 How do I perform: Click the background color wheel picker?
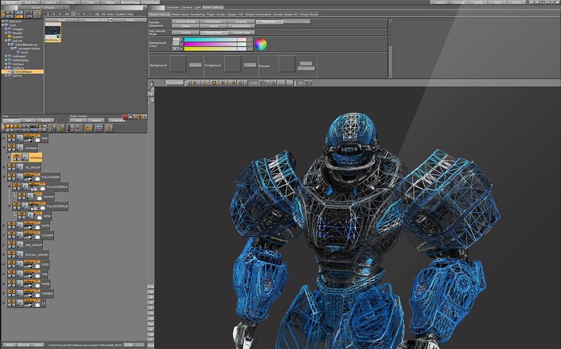[261, 44]
